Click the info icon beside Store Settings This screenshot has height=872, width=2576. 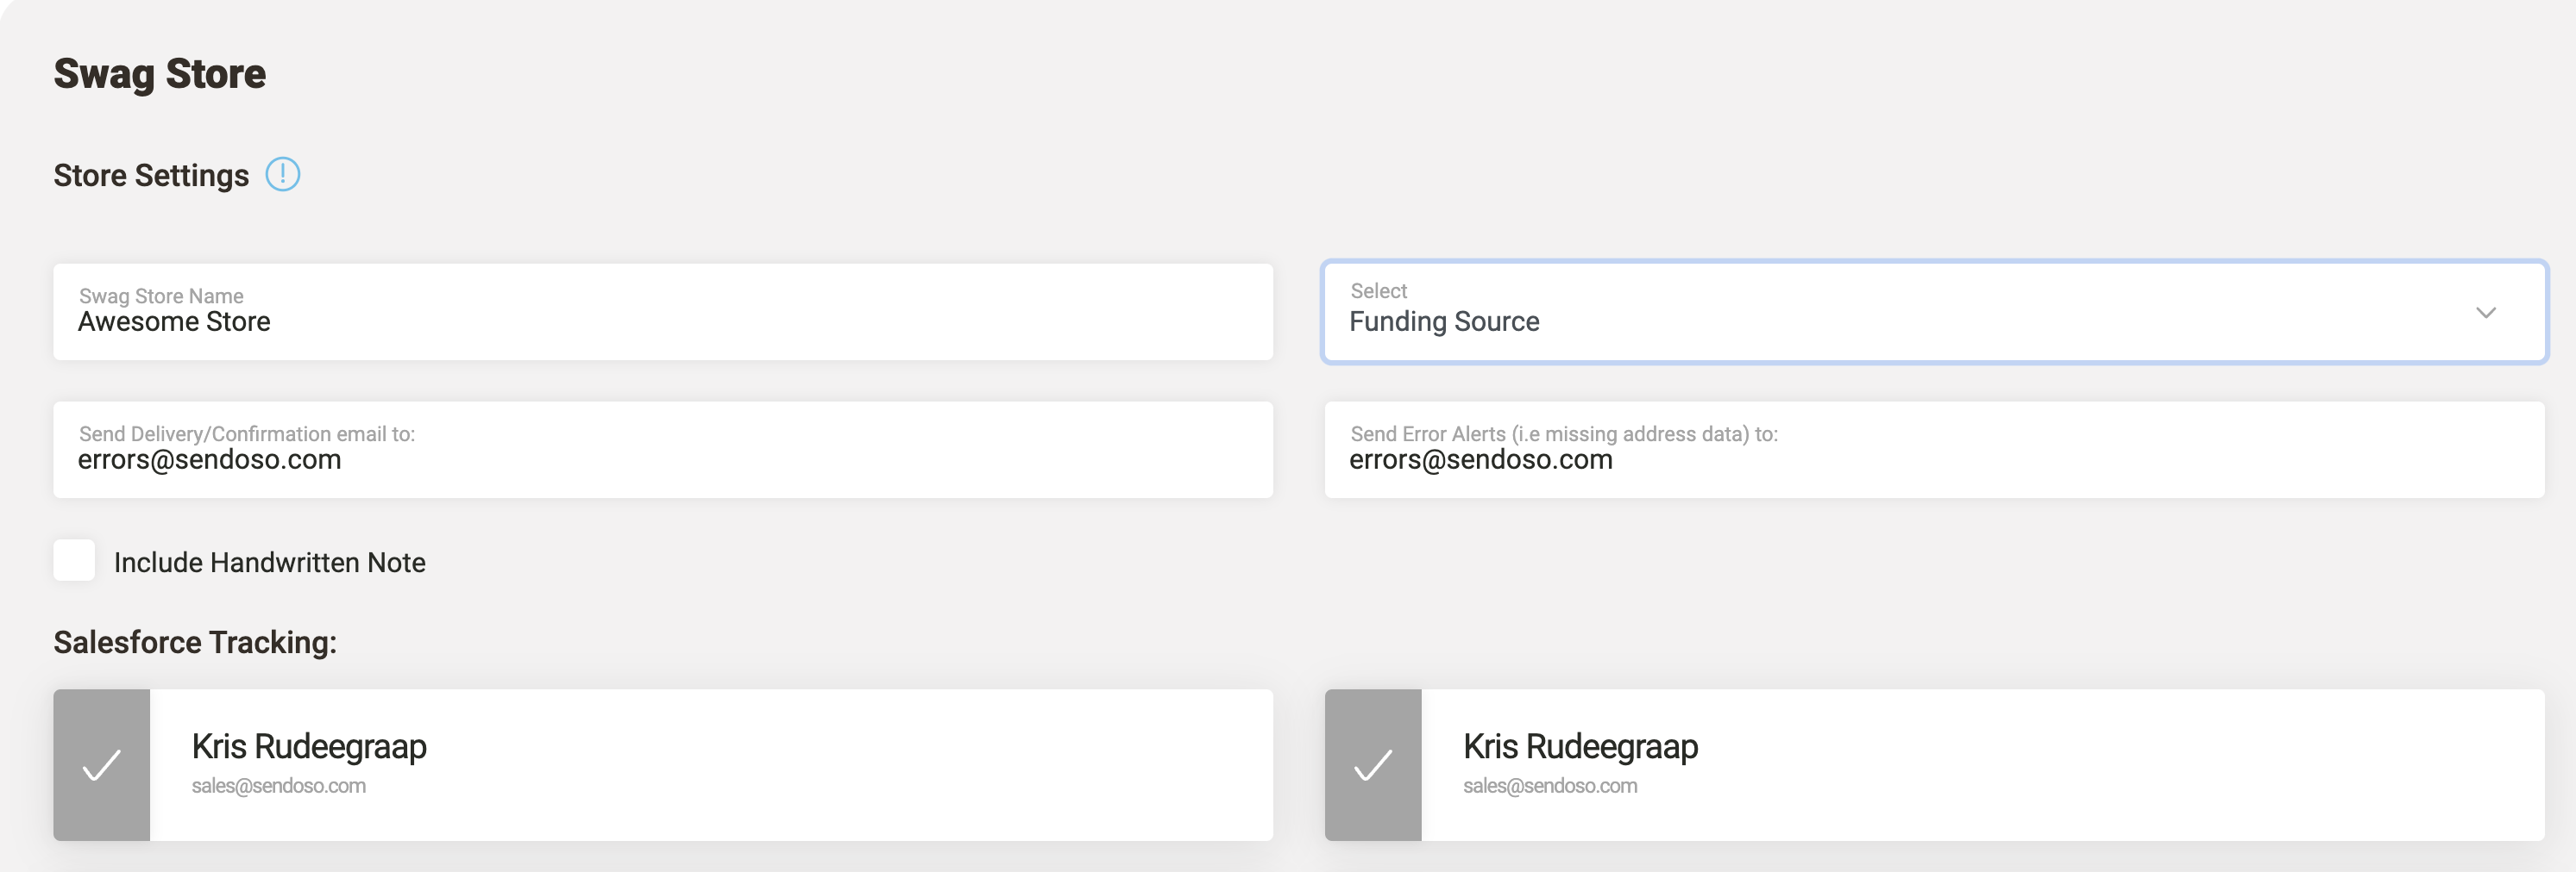pos(282,175)
